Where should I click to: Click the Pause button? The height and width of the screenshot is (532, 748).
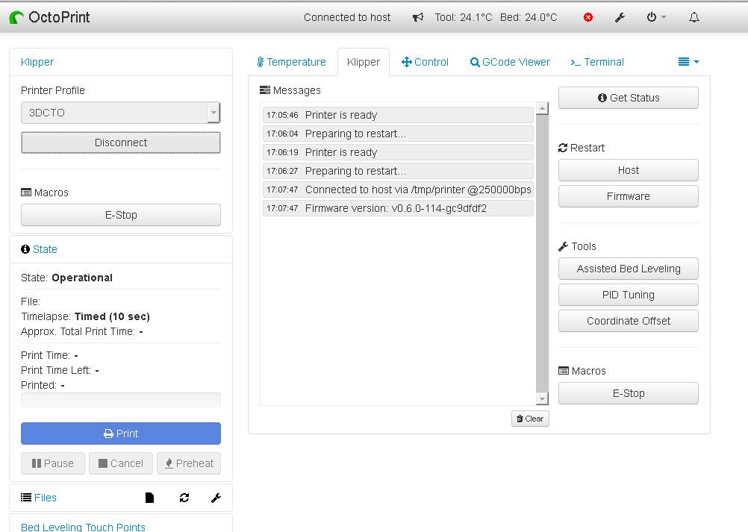tap(53, 463)
